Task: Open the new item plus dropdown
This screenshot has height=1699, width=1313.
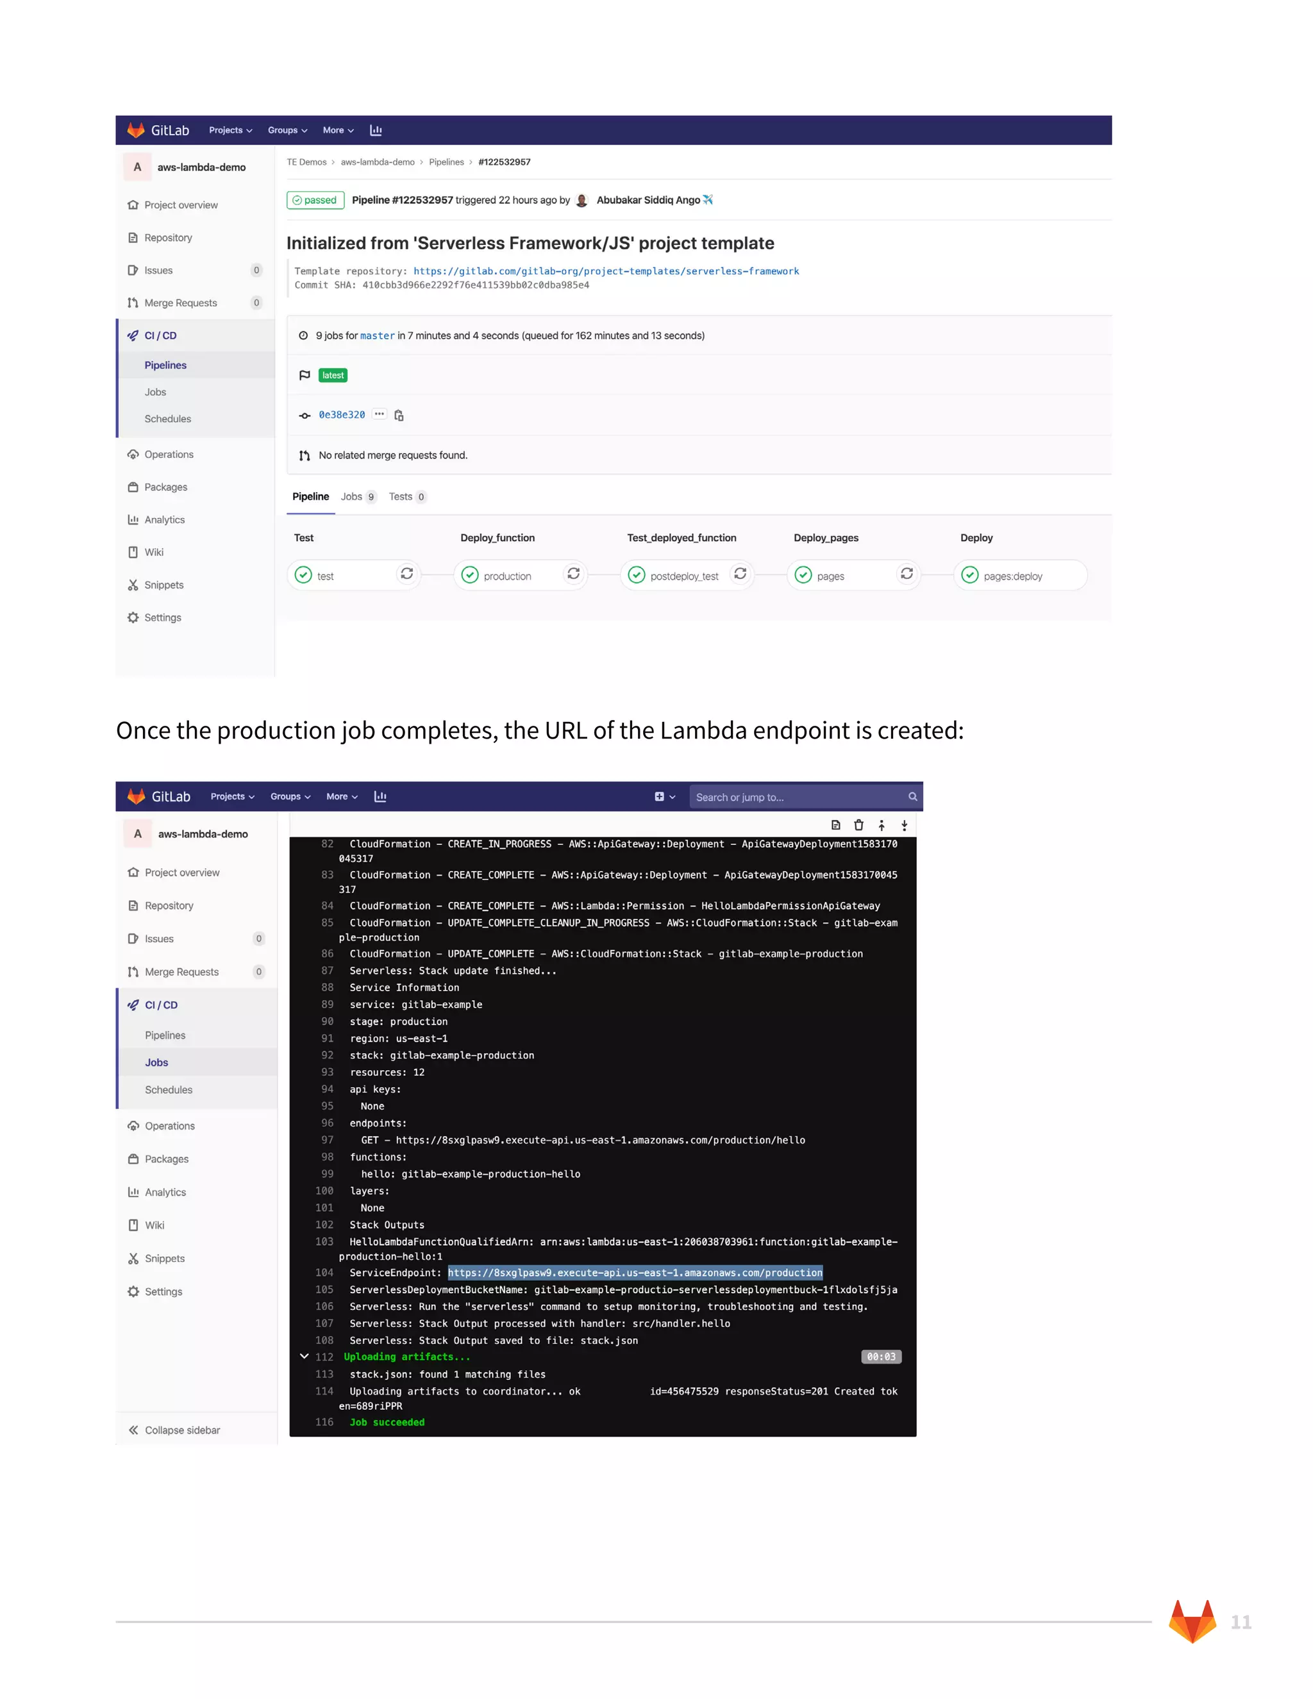Action: coord(664,796)
